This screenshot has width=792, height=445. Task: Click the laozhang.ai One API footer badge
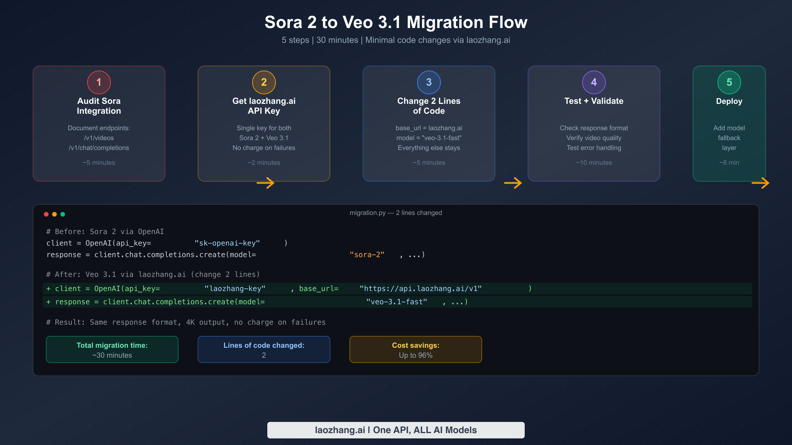click(x=396, y=430)
